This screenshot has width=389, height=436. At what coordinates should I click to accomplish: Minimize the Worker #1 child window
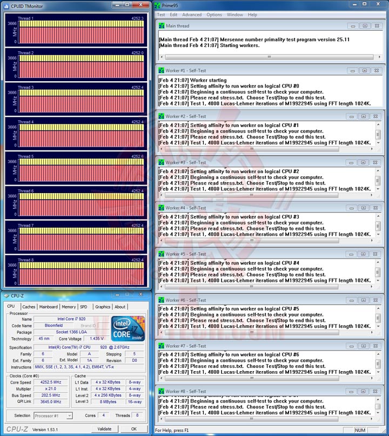click(352, 71)
